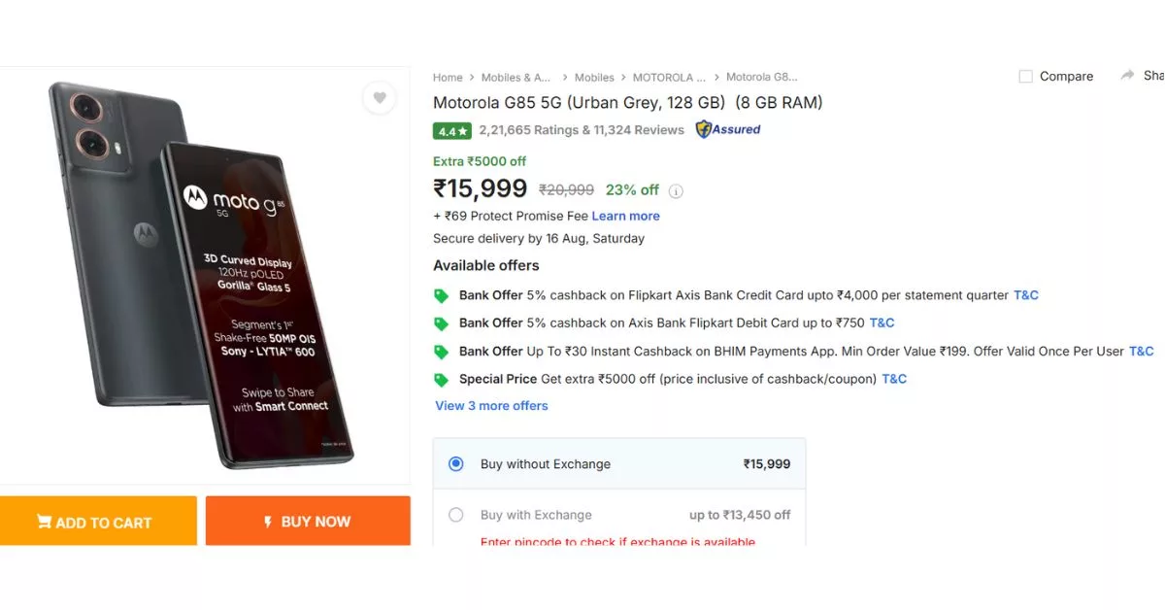Click the lightning icon on Buy Now

tap(269, 522)
